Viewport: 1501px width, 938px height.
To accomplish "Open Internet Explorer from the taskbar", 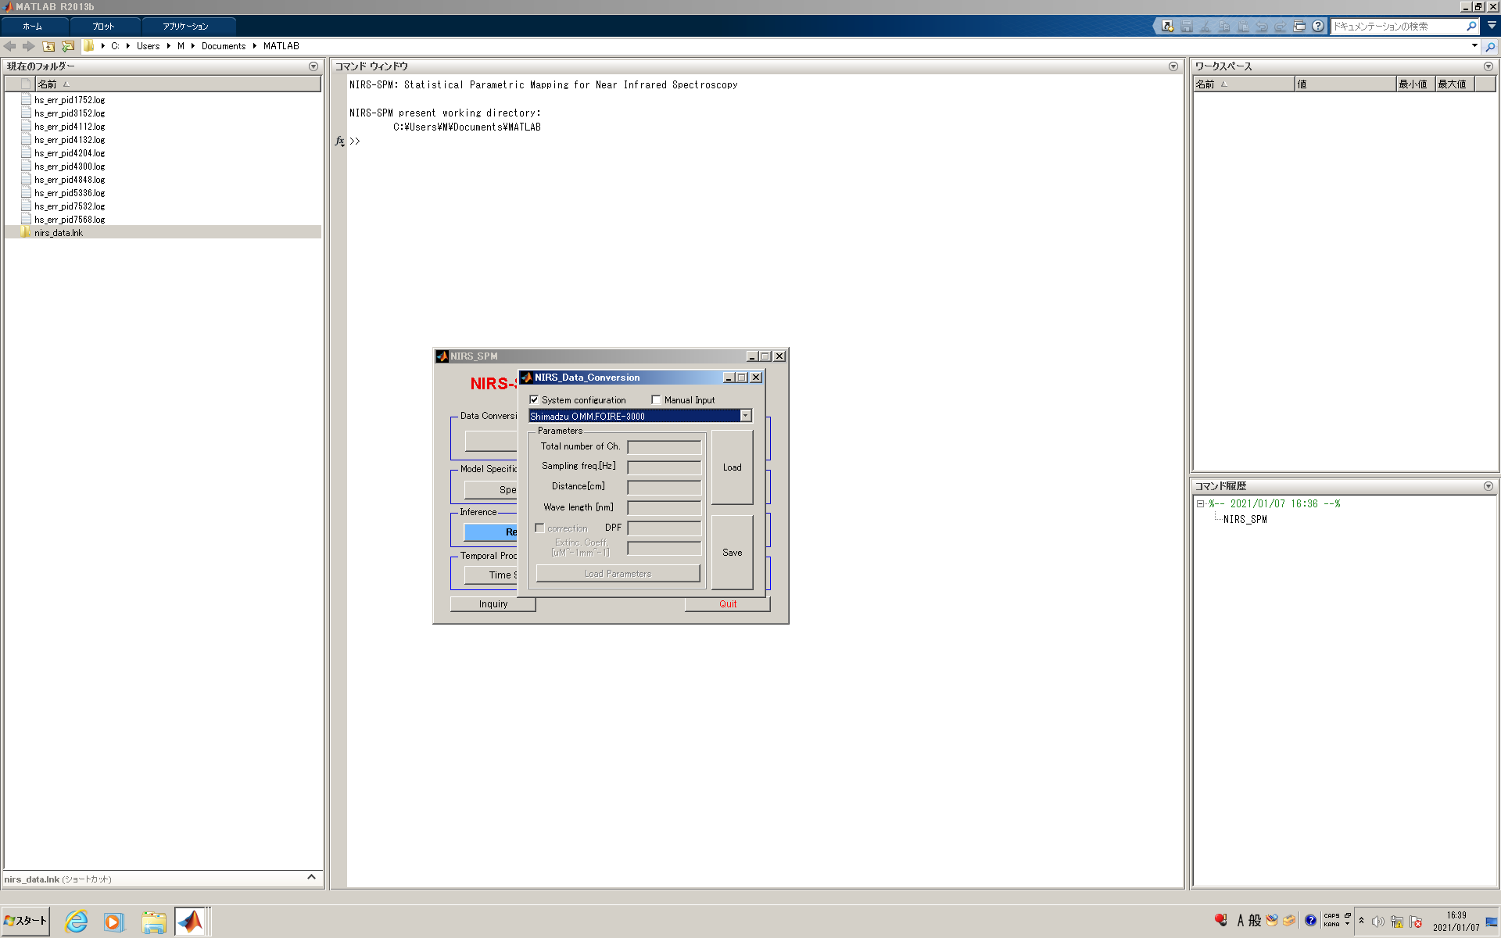I will [77, 922].
